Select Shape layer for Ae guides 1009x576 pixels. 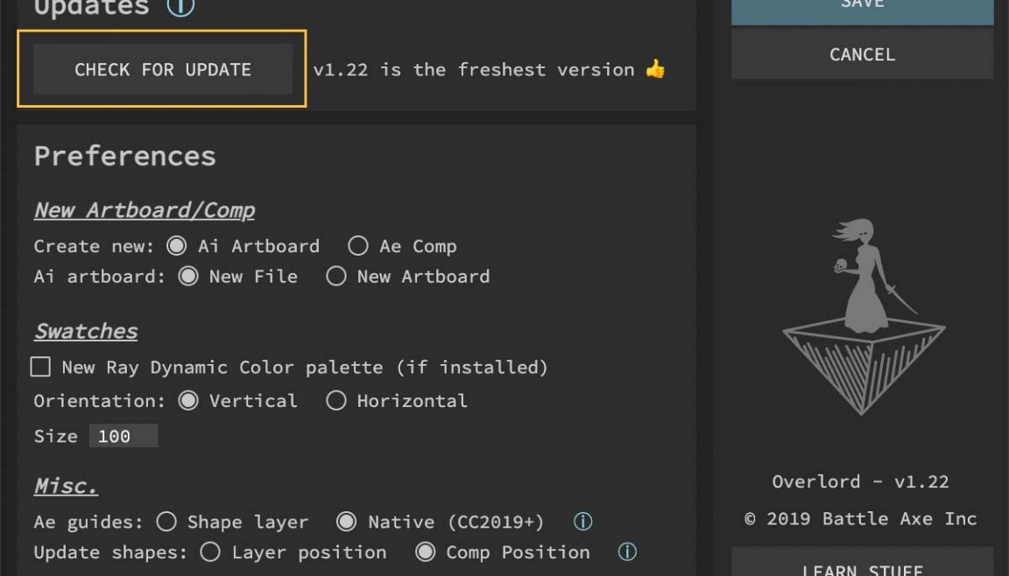(x=166, y=522)
